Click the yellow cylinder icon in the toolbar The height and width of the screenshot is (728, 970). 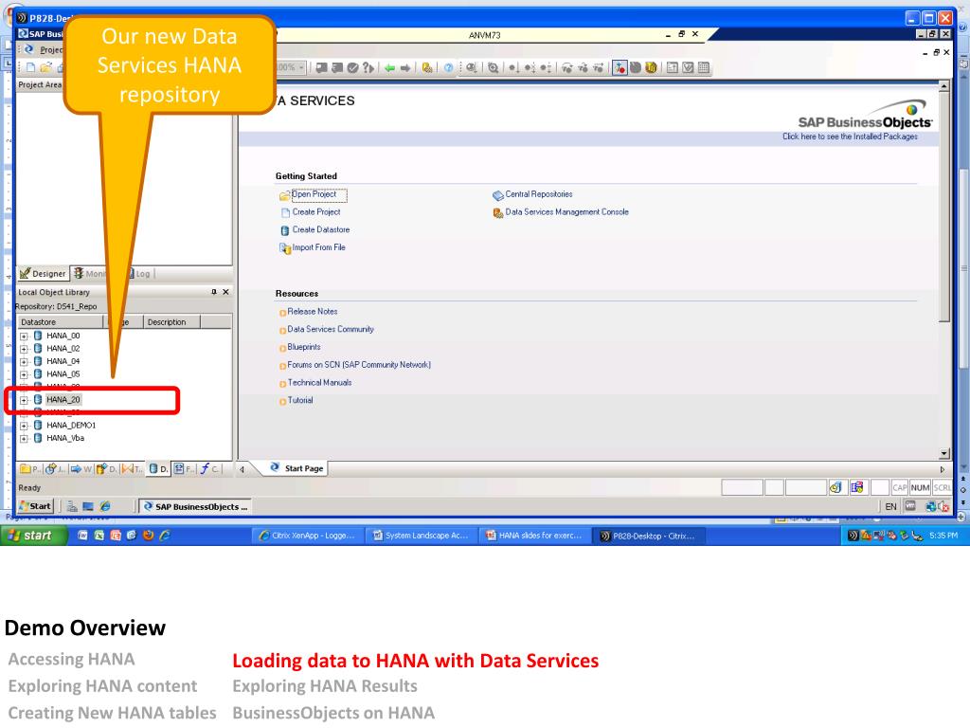point(651,68)
